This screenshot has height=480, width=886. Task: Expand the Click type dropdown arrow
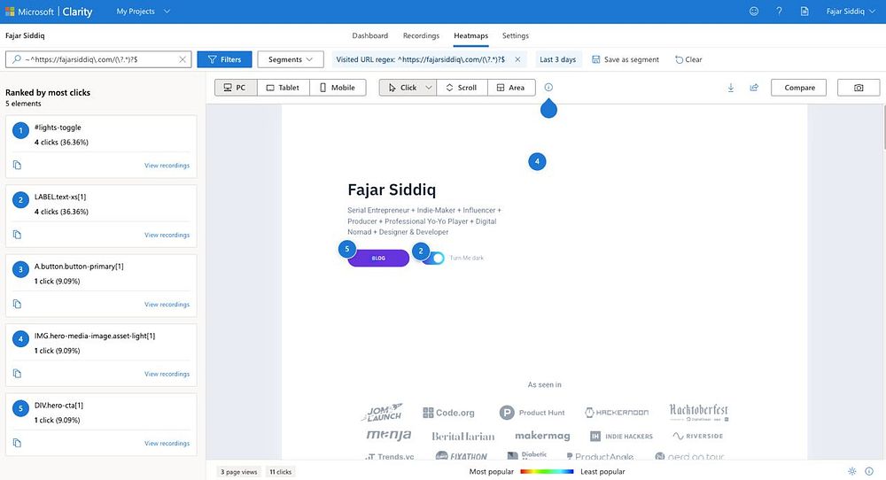coord(429,88)
